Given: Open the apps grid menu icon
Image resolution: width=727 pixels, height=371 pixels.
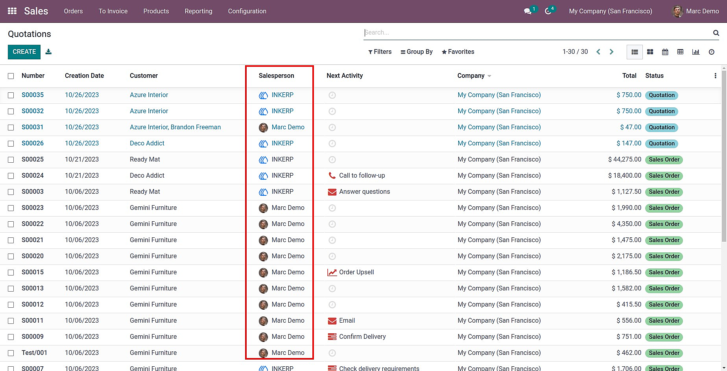Looking at the screenshot, I should click(x=12, y=11).
